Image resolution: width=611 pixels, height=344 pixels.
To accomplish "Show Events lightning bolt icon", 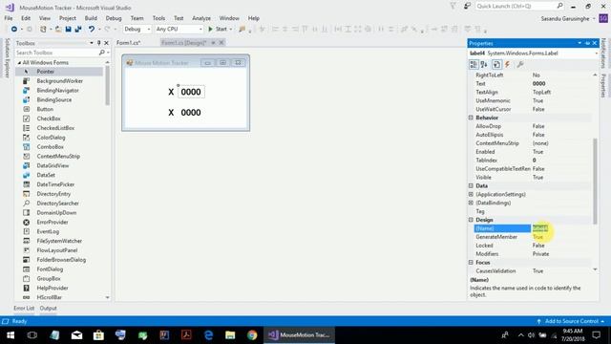I will point(507,64).
